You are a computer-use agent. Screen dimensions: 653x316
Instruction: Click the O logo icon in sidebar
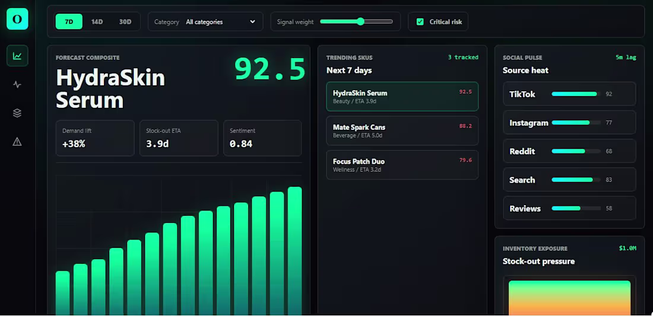coord(17,19)
